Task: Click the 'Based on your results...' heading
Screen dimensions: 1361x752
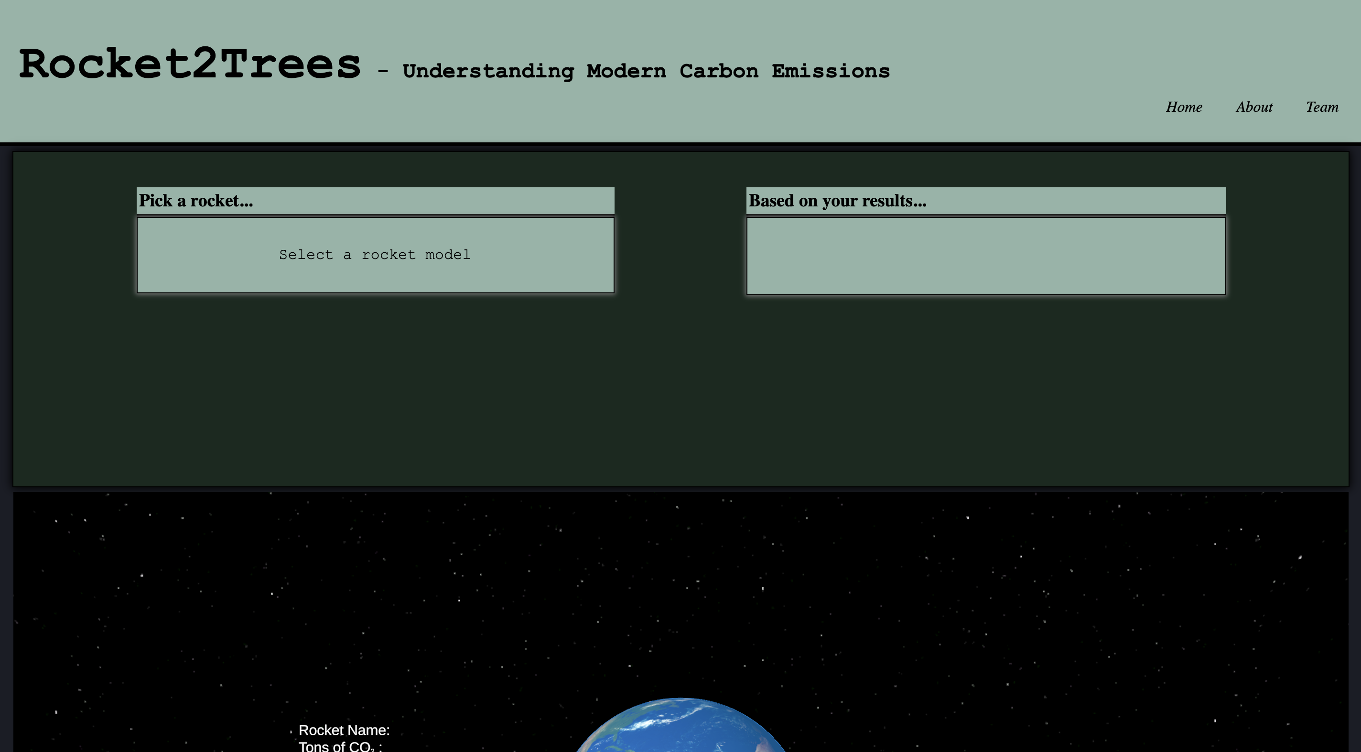Action: tap(837, 201)
